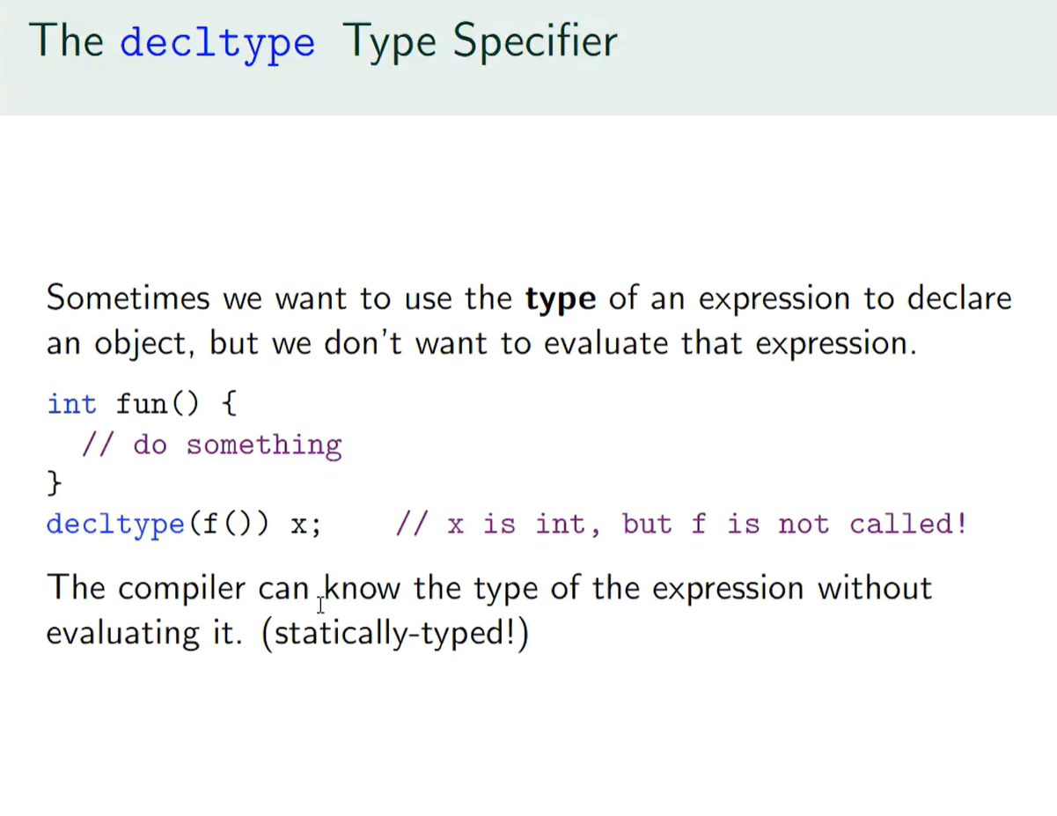Click the word "called!" in the code comment
1057x816 pixels.
[907, 525]
